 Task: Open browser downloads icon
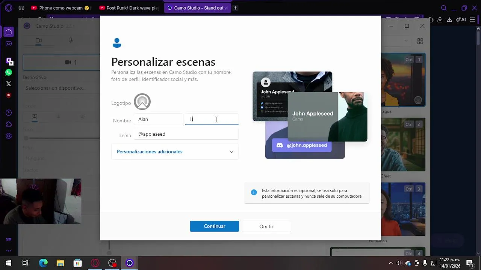pos(449,20)
